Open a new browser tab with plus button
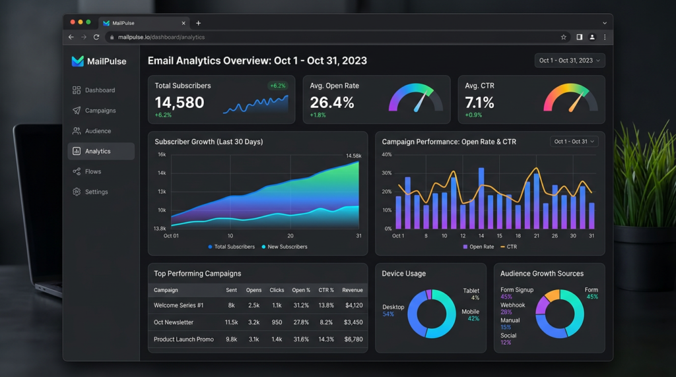Viewport: 676px width, 377px height. (198, 23)
